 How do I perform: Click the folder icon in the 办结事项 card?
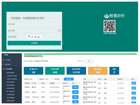73,69
